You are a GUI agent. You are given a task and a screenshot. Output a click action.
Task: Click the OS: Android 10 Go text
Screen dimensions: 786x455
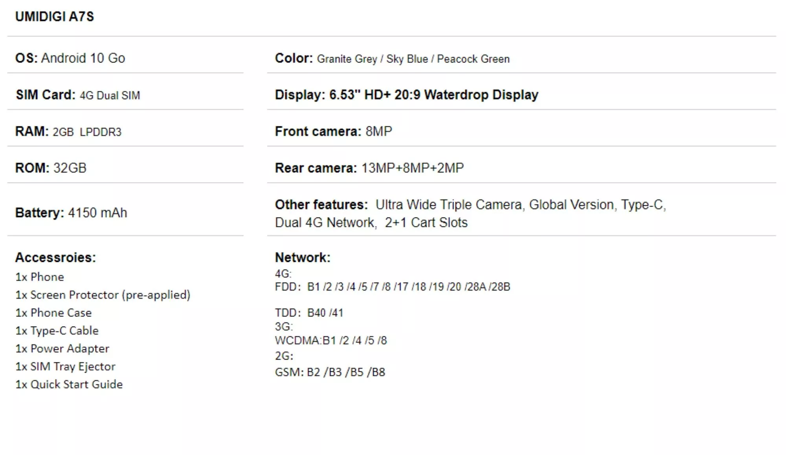(70, 58)
